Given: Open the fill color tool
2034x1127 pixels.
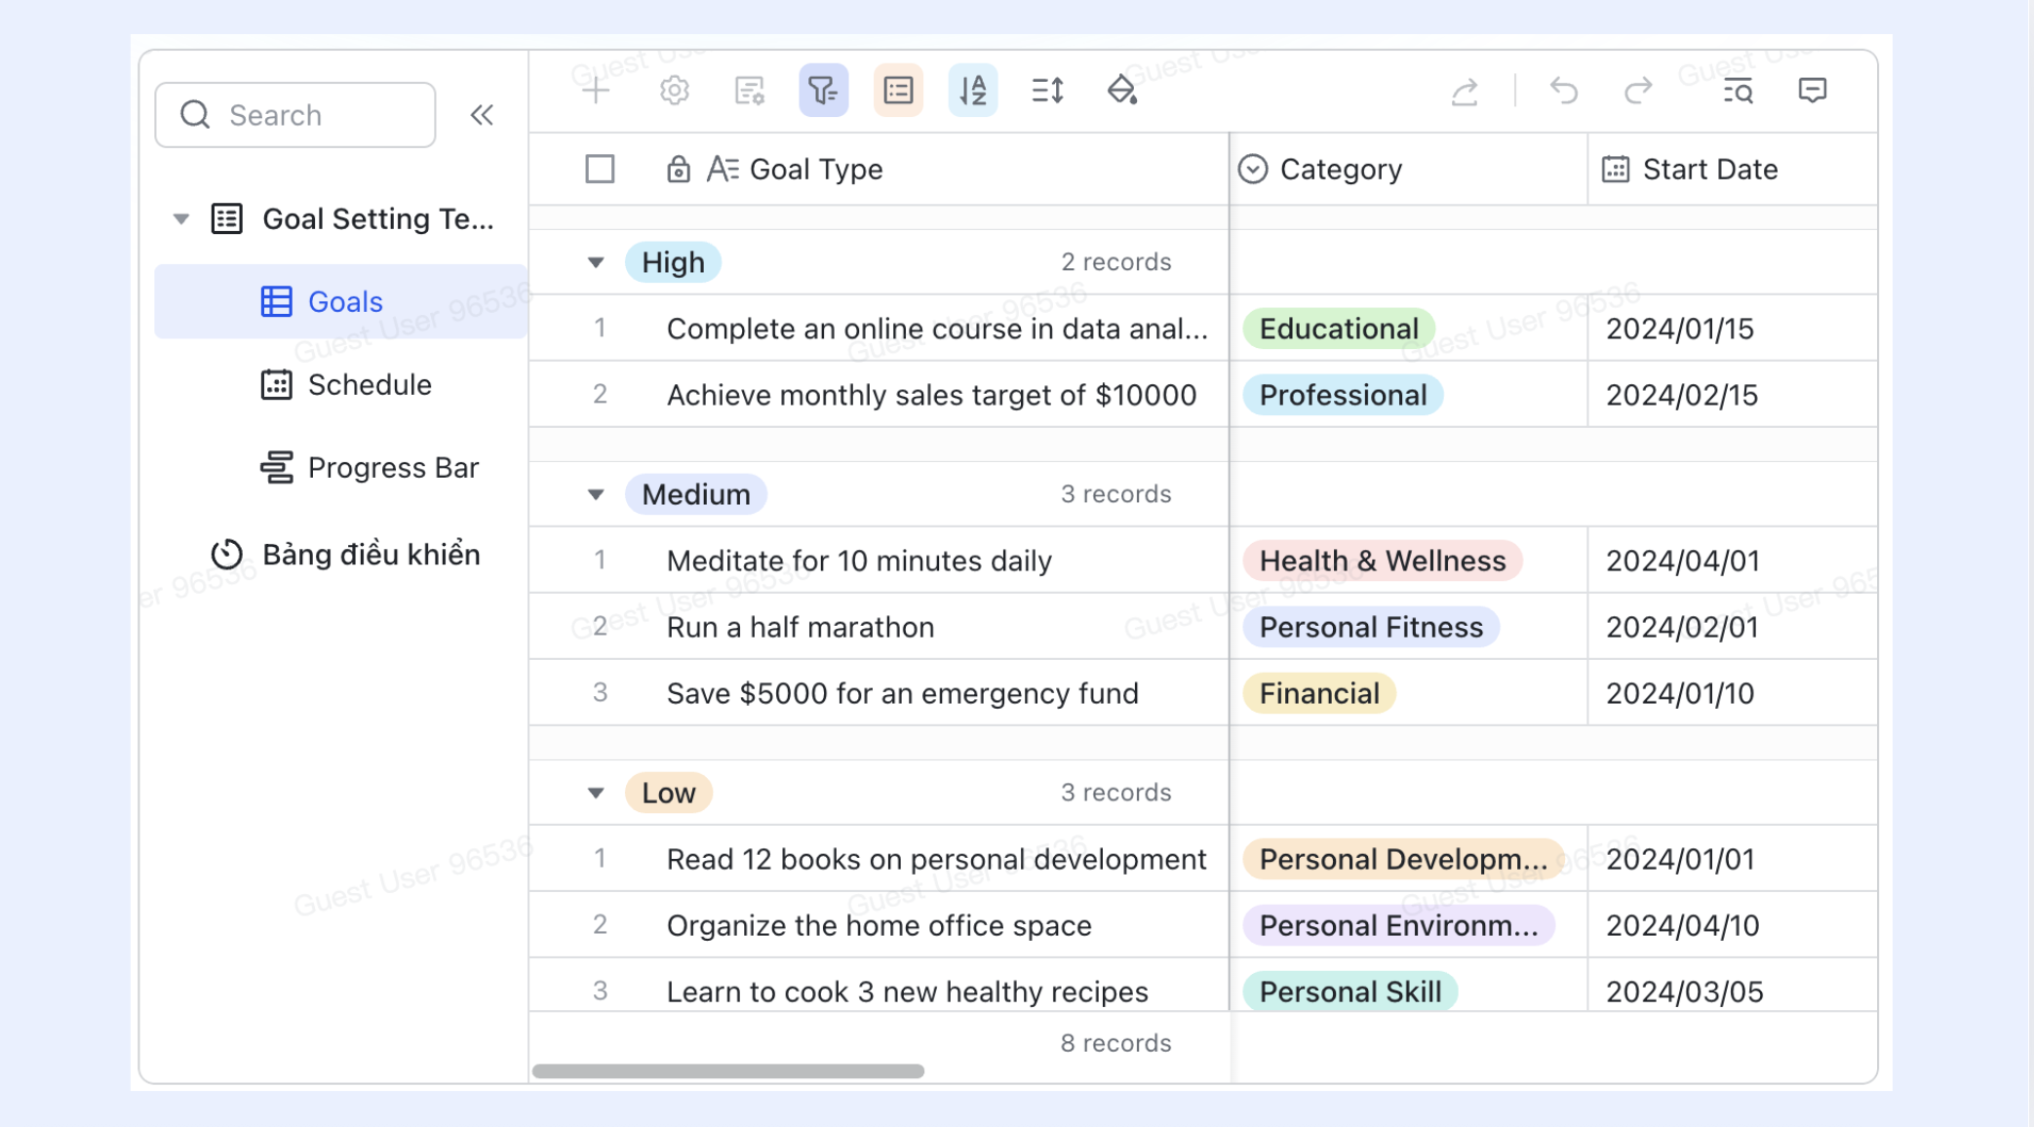Looking at the screenshot, I should (1122, 91).
